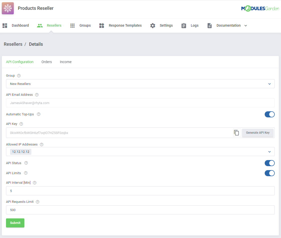Click the Products Reseller title text
Image resolution: width=281 pixels, height=238 pixels.
36,8
